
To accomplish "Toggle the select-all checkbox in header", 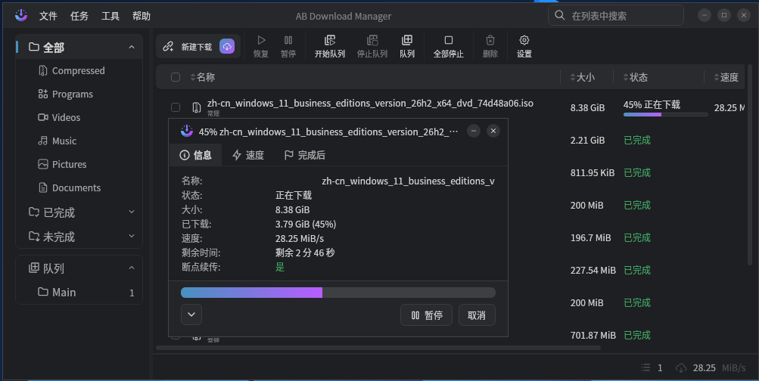I will tap(176, 77).
